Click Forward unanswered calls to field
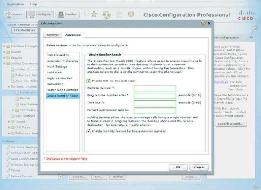Viewport: 261px width, 190px height. (x=155, y=110)
